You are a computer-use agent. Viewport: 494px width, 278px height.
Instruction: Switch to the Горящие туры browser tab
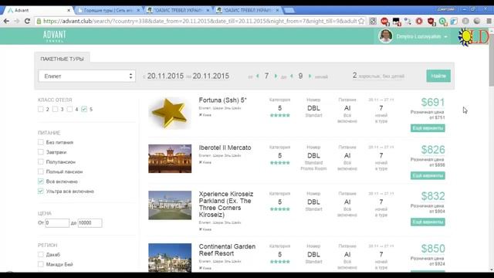point(108,10)
